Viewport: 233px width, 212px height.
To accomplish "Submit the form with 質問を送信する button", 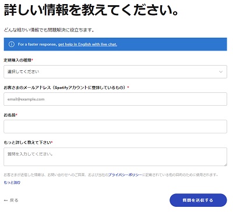I will 198,200.
